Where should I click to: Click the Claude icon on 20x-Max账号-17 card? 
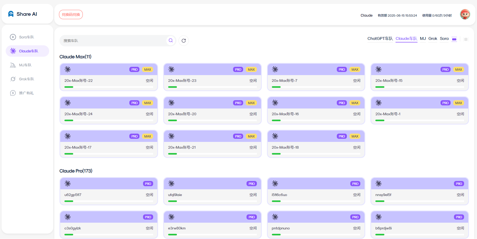68,136
